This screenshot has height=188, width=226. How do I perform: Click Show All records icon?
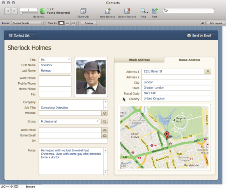tap(83, 11)
